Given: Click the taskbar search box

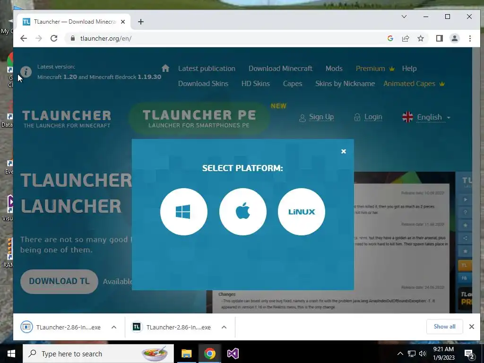Looking at the screenshot, I should pos(98,354).
